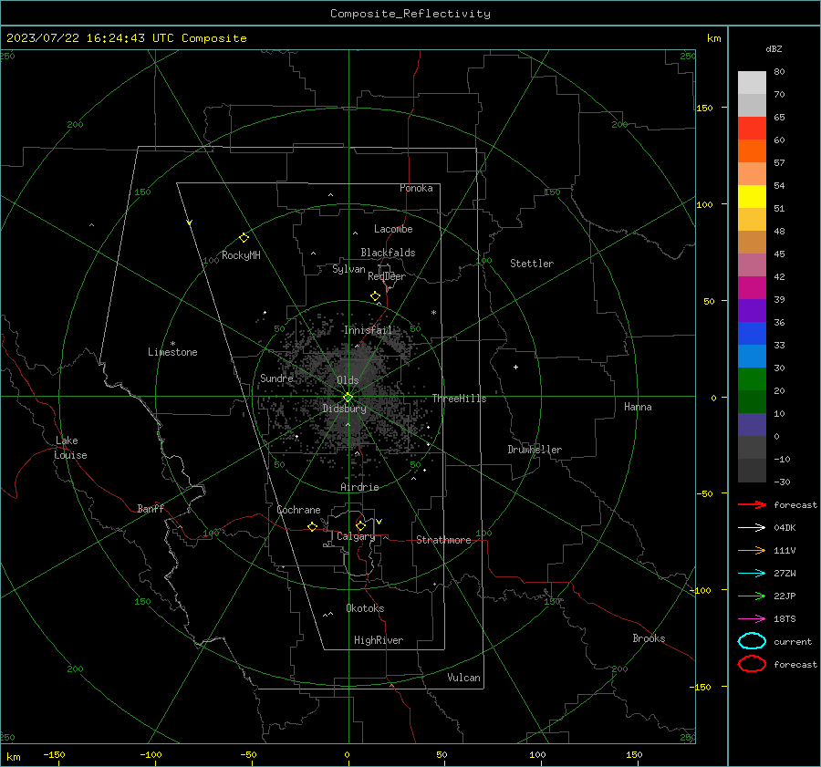
Task: Click the 27ZW legend text
Action: click(x=785, y=574)
